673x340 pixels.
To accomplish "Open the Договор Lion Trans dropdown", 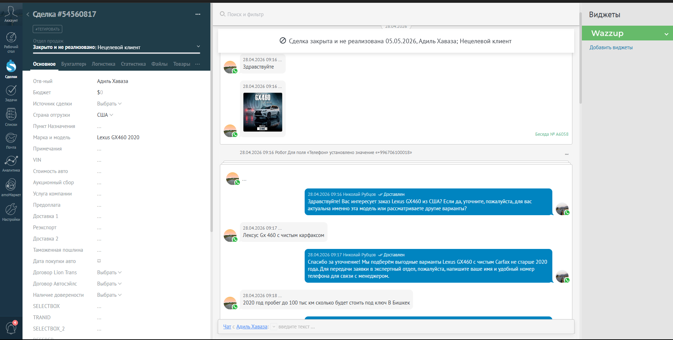I will point(109,272).
